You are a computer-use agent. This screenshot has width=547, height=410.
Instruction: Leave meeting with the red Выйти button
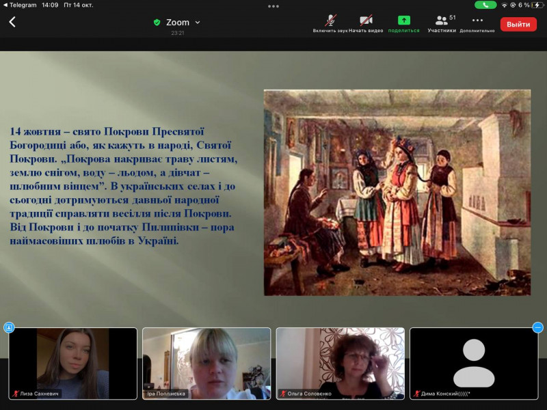pos(518,25)
